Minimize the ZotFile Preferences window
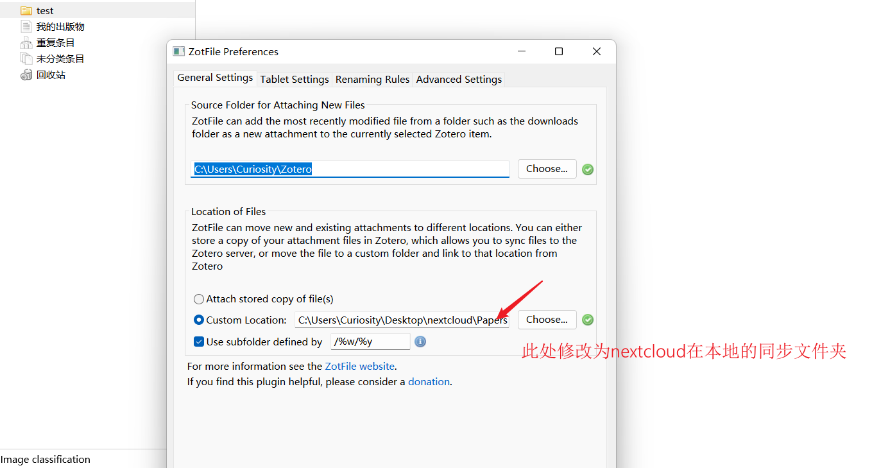881x468 pixels. [x=521, y=51]
